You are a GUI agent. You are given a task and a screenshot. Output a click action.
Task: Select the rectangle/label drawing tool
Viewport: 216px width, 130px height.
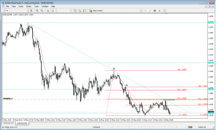coord(155,11)
